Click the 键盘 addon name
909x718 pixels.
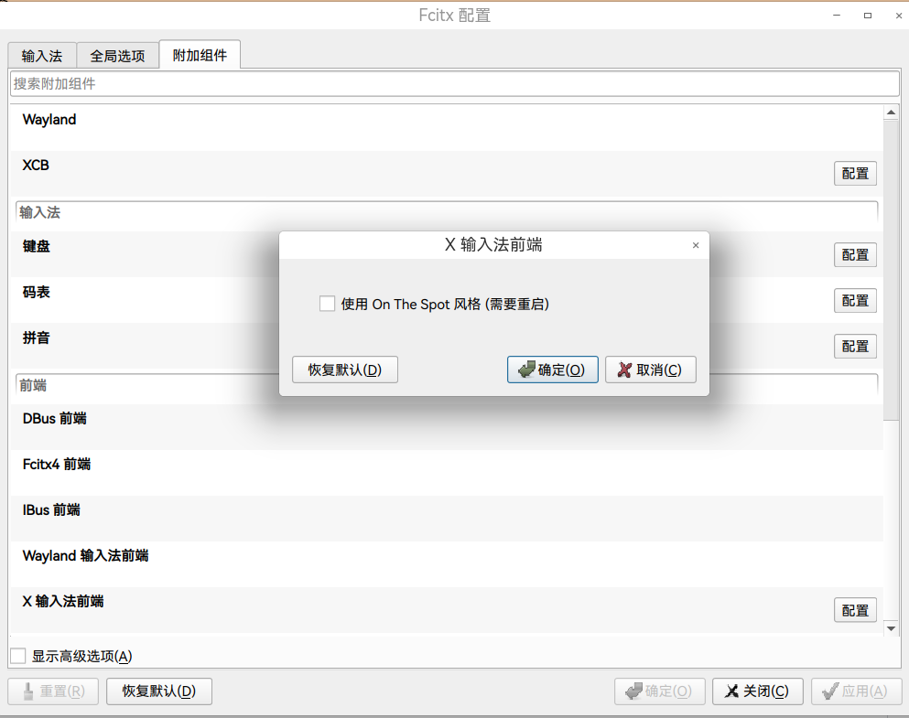click(x=36, y=246)
